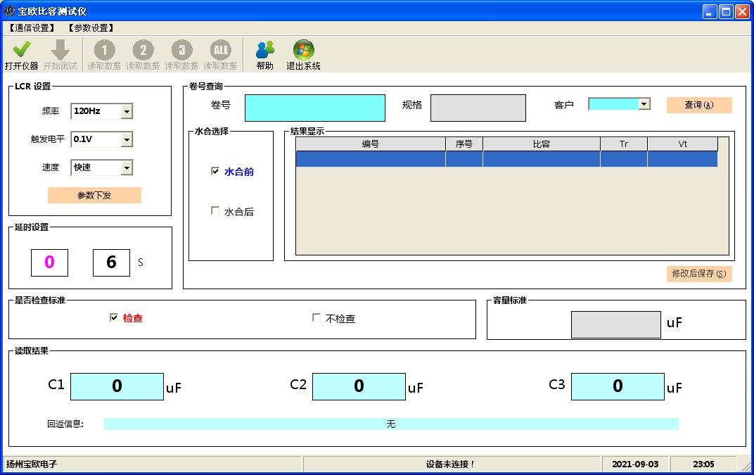Image resolution: width=754 pixels, height=475 pixels.
Task: Click the 卷号 input field
Action: pos(314,108)
